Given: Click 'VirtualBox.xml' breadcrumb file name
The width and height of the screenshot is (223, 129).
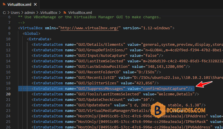Looking at the screenshot, I should (x=80, y=13).
